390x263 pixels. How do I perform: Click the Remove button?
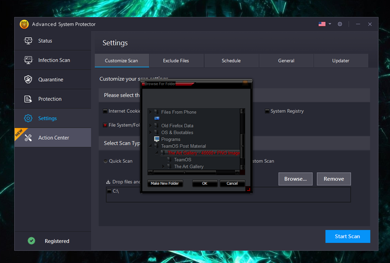coord(334,179)
